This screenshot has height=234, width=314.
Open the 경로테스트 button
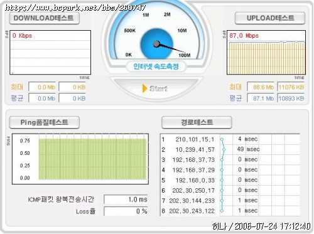[x=197, y=122]
